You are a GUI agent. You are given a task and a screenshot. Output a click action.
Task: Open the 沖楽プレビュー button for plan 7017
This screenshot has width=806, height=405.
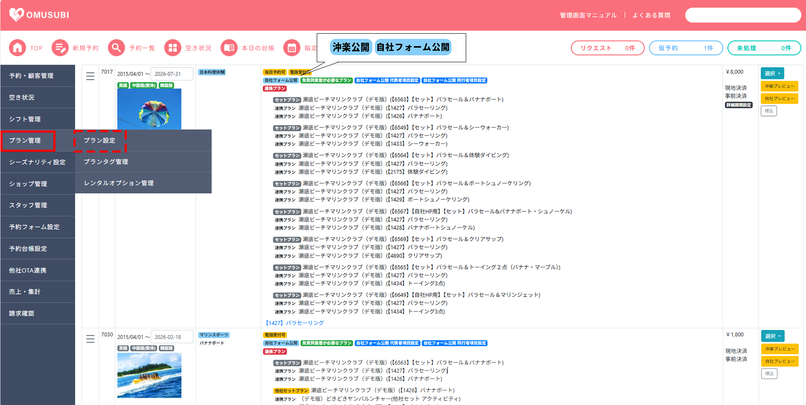pyautogui.click(x=779, y=86)
